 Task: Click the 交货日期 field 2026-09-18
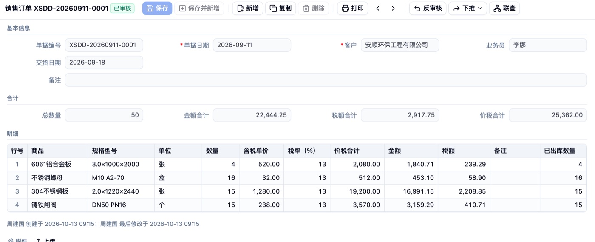pyautogui.click(x=104, y=63)
